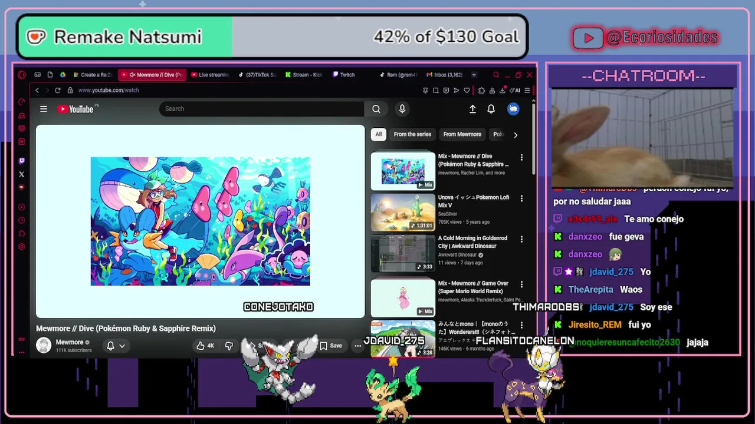
Task: Save video with Save button
Action: [x=331, y=346]
